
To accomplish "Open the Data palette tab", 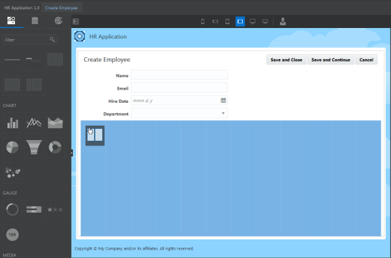I will click(x=35, y=21).
